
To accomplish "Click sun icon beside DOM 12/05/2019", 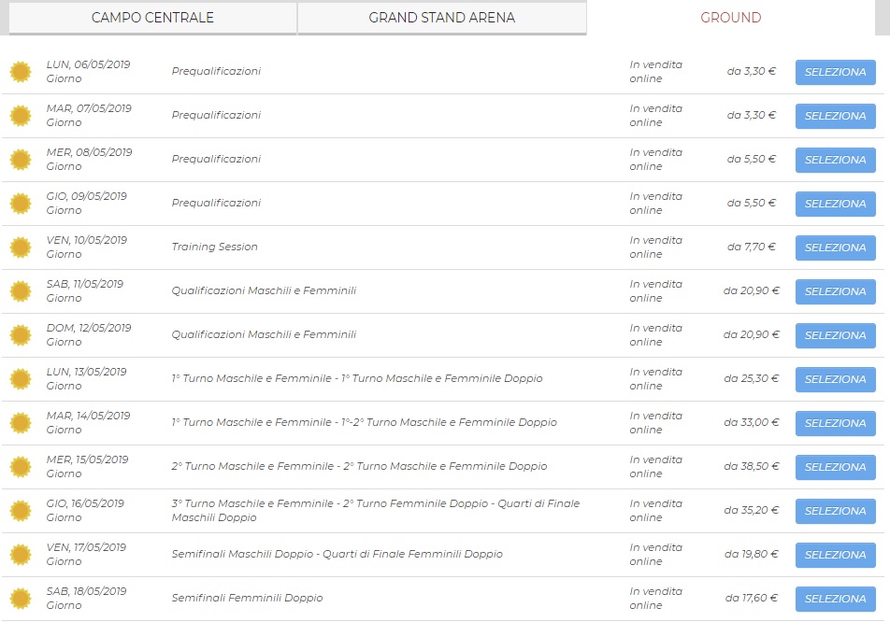I will (21, 335).
